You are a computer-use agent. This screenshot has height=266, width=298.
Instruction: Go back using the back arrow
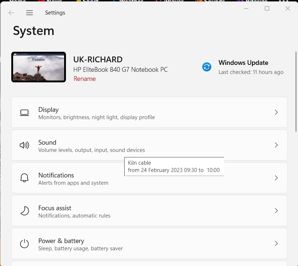click(11, 13)
